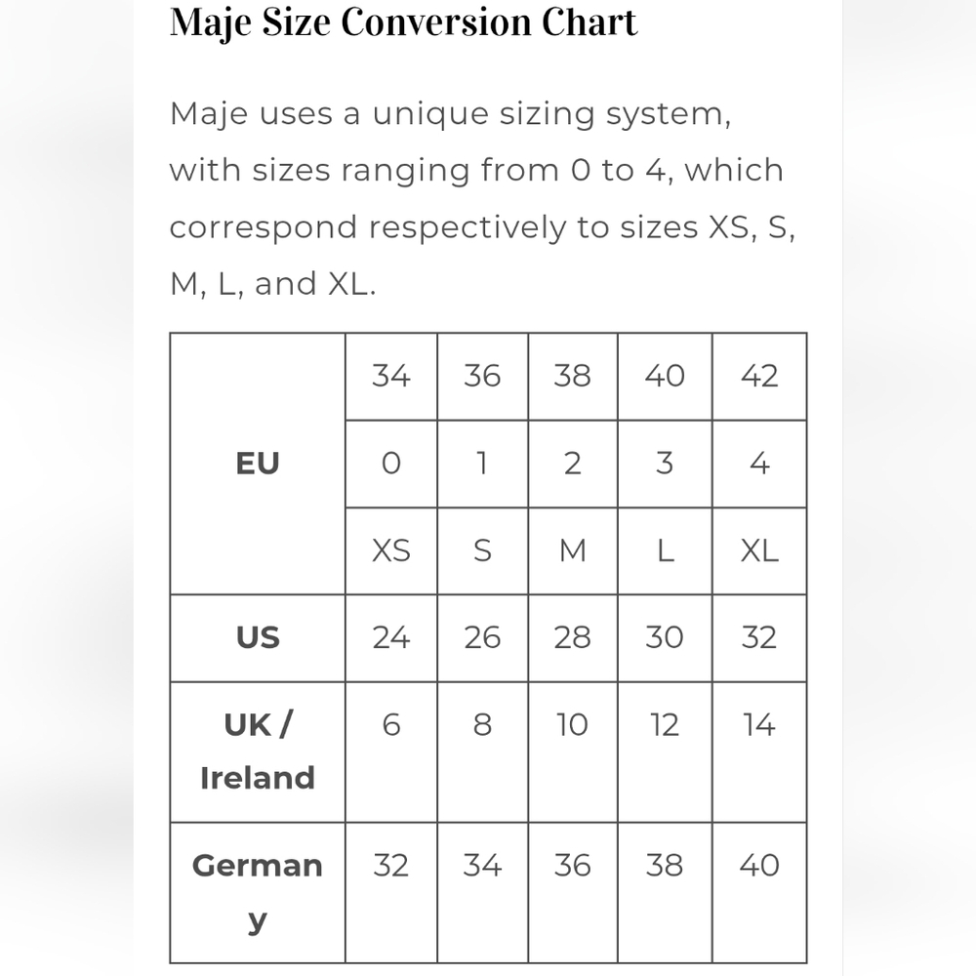Select the UK / Ireland row header
976x976 pixels.
point(258,751)
